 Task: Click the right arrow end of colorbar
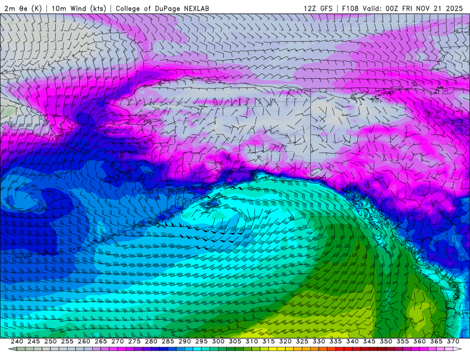[x=458, y=349]
